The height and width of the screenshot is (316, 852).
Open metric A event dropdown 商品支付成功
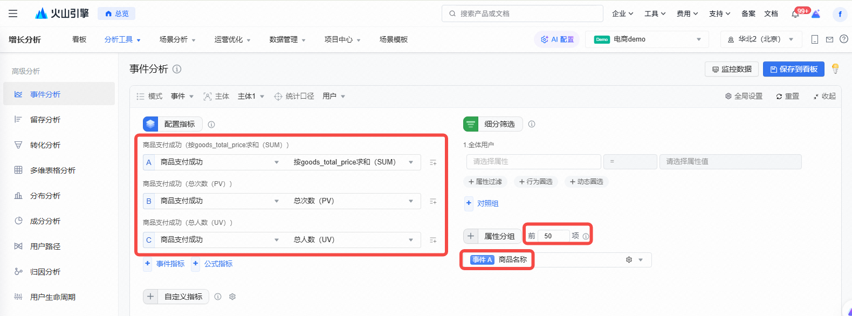coord(220,162)
